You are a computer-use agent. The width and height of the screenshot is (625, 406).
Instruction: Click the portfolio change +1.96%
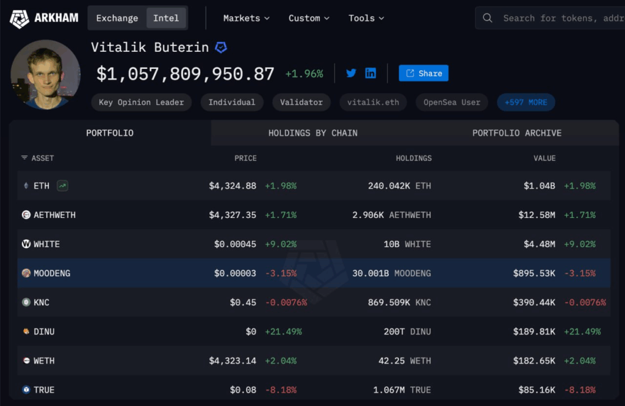[304, 74]
